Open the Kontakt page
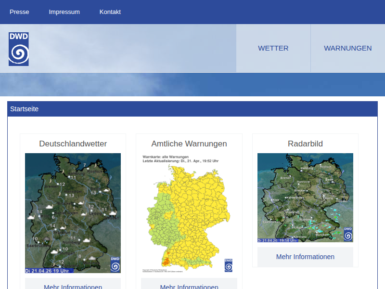Image resolution: width=385 pixels, height=289 pixels. click(110, 12)
